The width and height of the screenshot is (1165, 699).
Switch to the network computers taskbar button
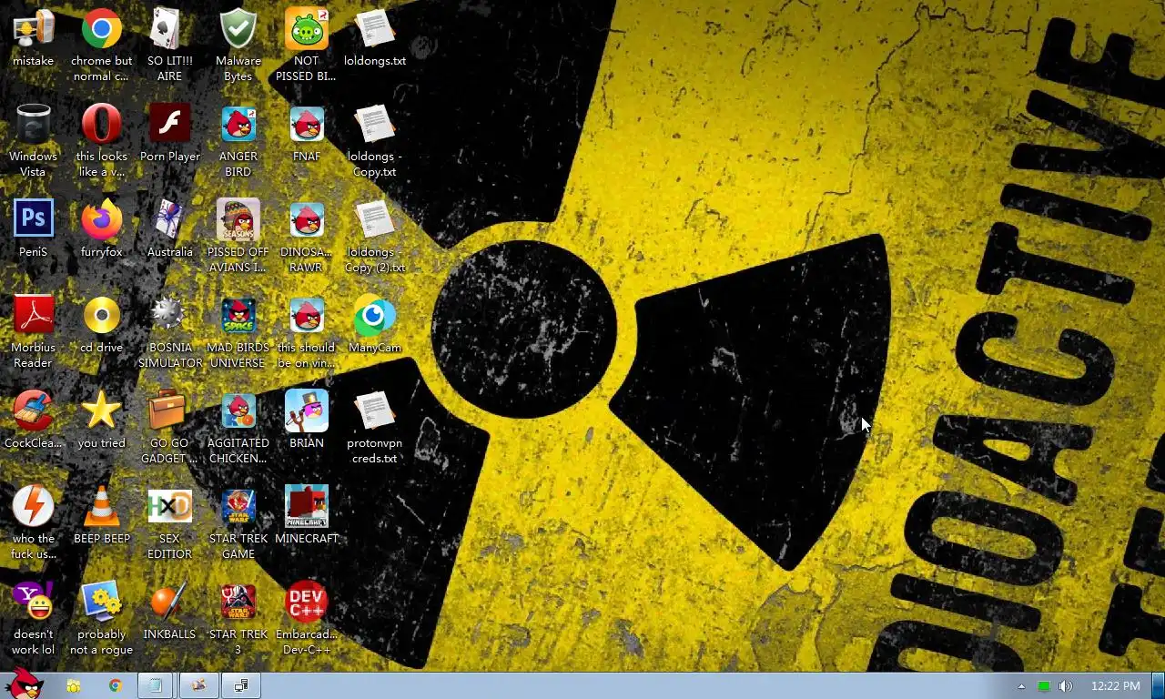tap(241, 685)
